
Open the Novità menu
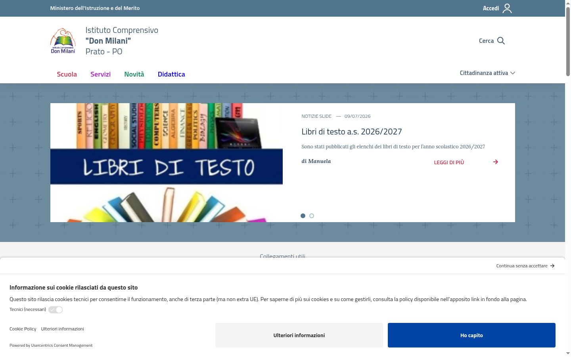(134, 74)
